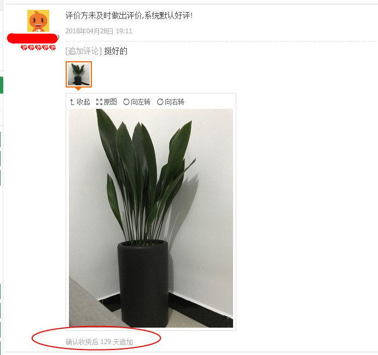The width and height of the screenshot is (378, 355).
Task: Rotate photo using 向右转 text
Action: click(175, 102)
